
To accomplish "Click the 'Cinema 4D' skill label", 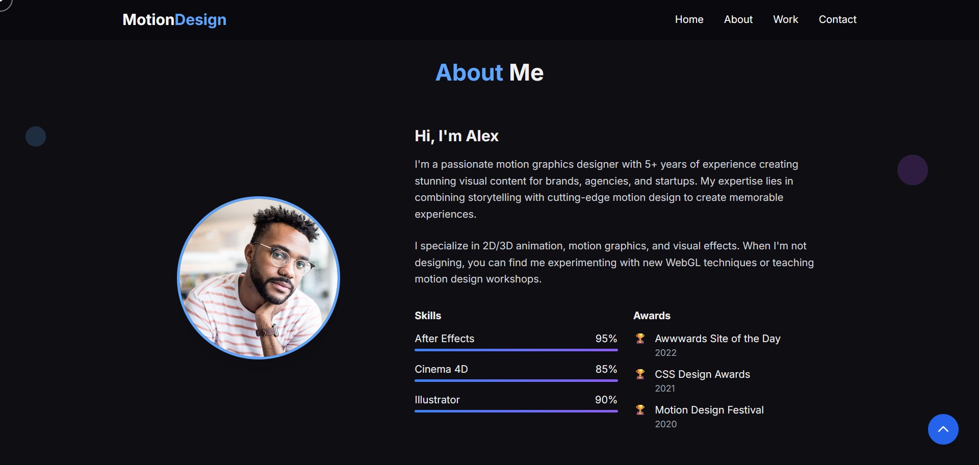I will [441, 369].
